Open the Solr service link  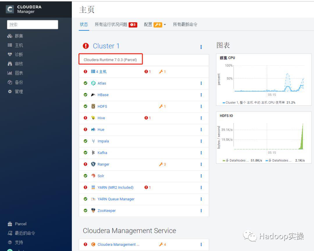pyautogui.click(x=101, y=176)
